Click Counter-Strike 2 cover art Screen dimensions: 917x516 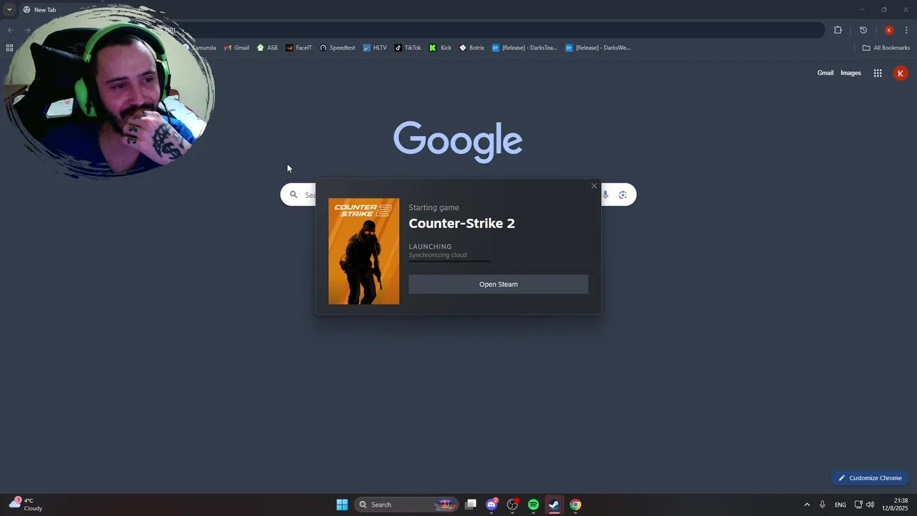pyautogui.click(x=364, y=252)
